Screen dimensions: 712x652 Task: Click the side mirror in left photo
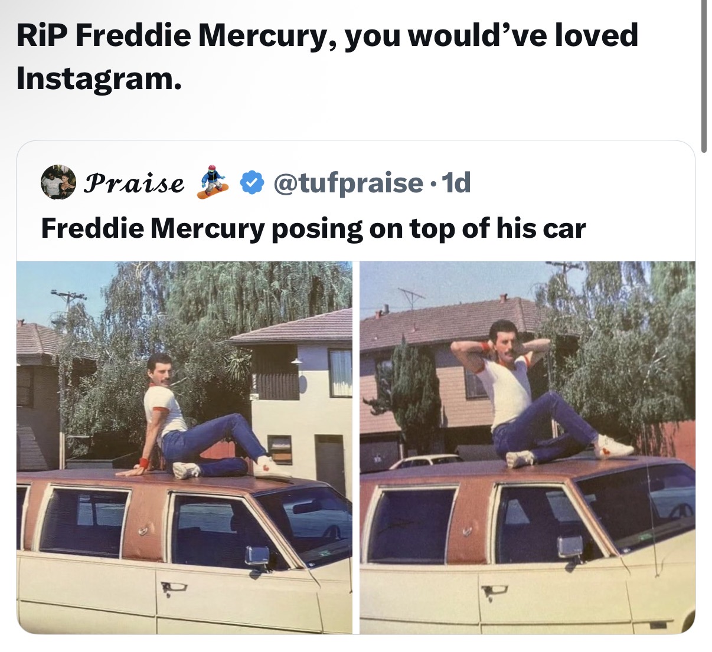(x=257, y=556)
